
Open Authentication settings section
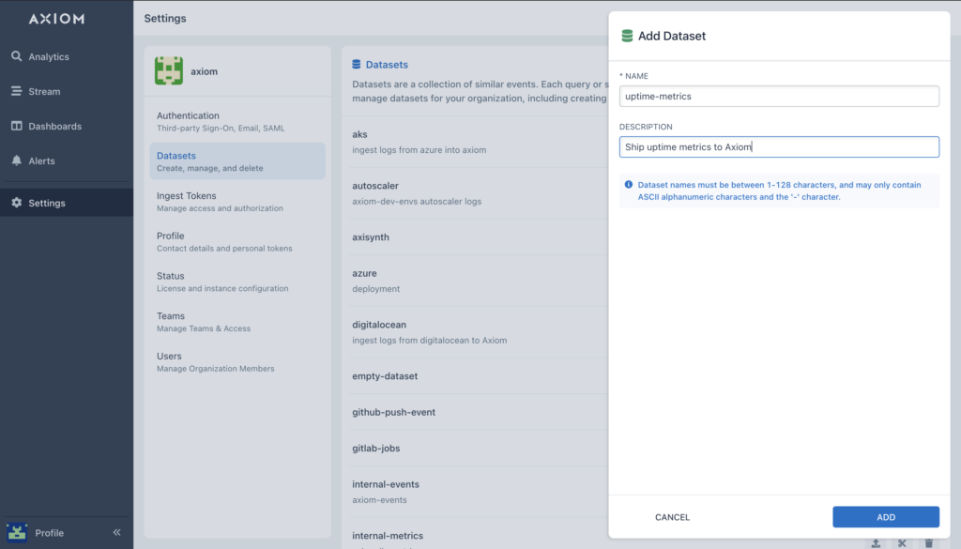pos(237,121)
